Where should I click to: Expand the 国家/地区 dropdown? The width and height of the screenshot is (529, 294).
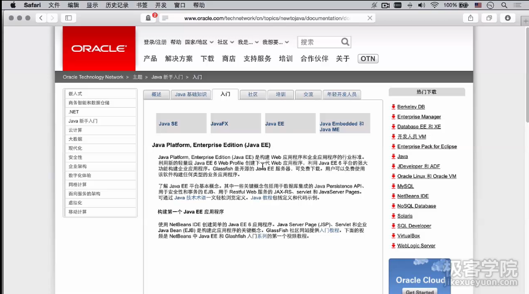(199, 42)
